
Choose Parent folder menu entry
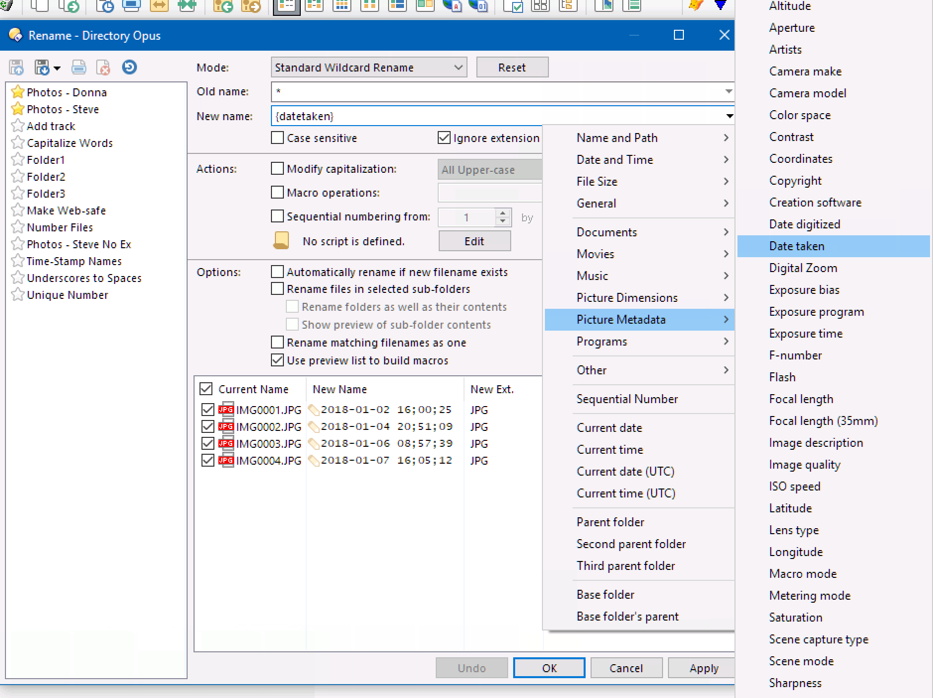[x=640, y=522]
